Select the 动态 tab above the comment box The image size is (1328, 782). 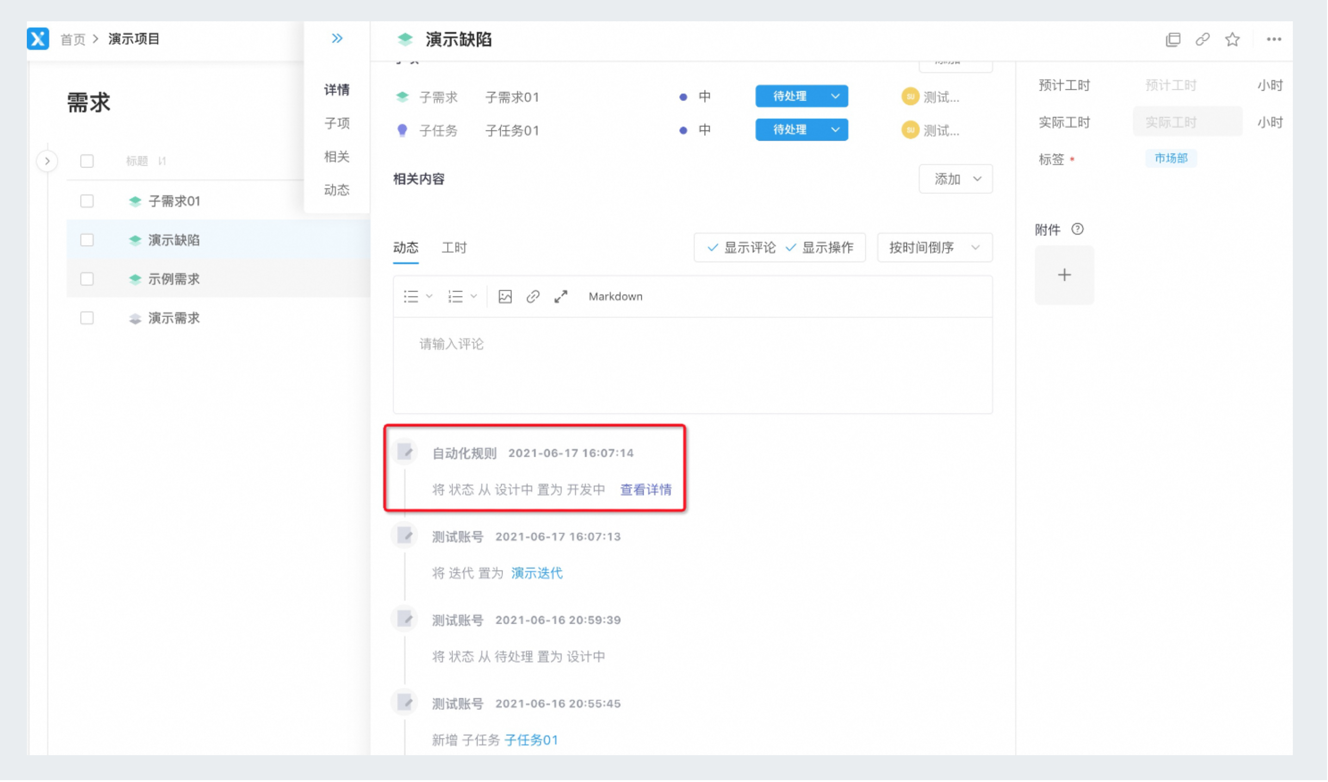coord(406,248)
